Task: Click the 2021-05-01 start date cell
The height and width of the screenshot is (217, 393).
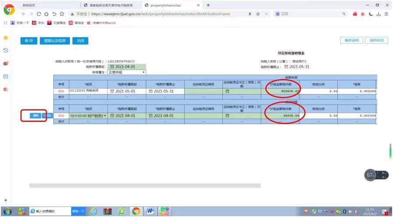Action: point(127,91)
